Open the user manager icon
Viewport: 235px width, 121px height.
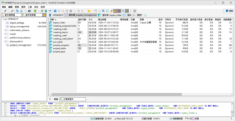coord(42,11)
